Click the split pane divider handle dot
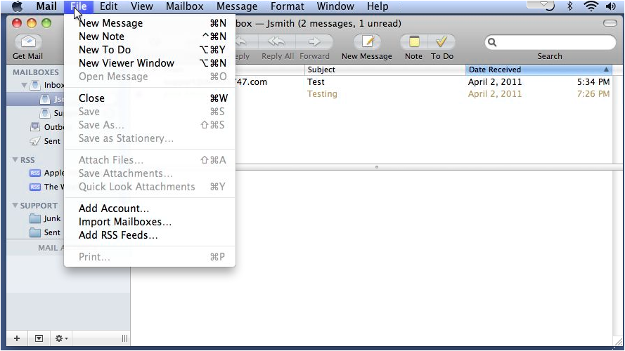Viewport: 625px width, 351px height. pos(377,167)
